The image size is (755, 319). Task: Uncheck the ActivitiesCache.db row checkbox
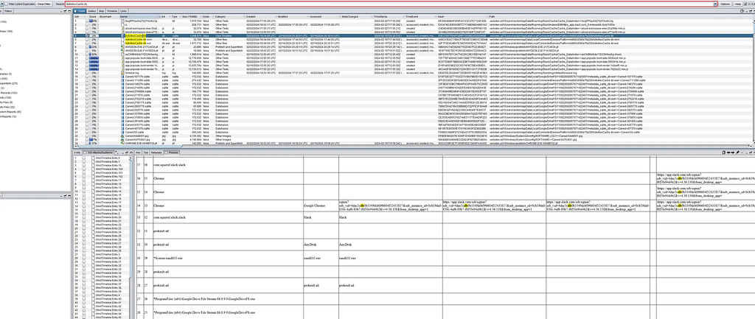(87, 35)
